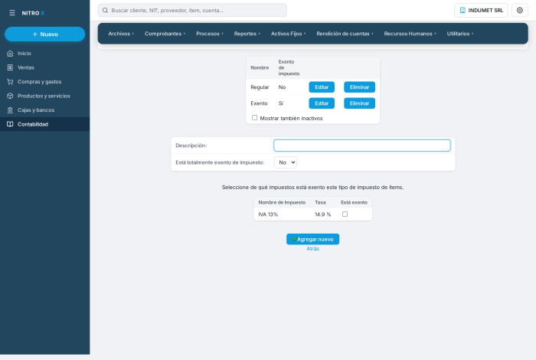The image size is (536, 360).
Task: Open the settings gear icon
Action: (520, 10)
